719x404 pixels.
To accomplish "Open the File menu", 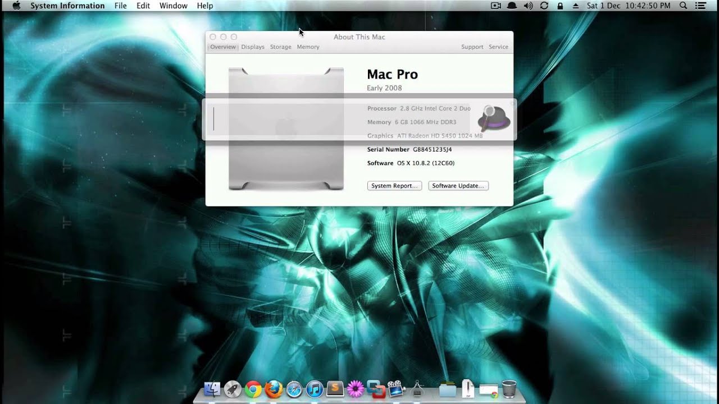I will tap(120, 6).
